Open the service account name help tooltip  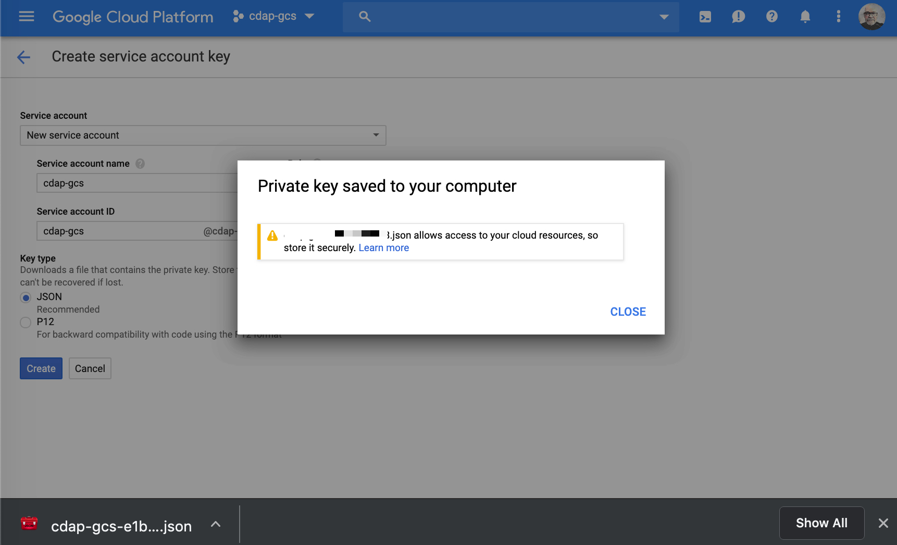click(x=140, y=163)
